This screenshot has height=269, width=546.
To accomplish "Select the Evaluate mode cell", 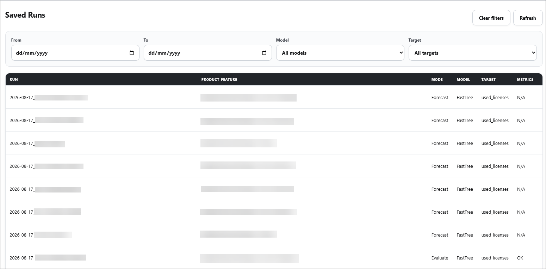I will pyautogui.click(x=440, y=258).
